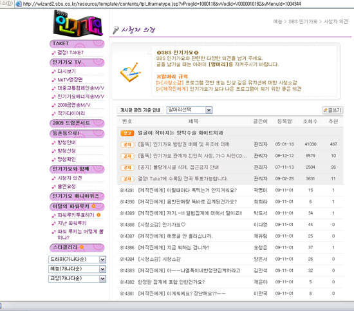This screenshot has width=354, height=311.
Task: Open the TAKE7 menu header
Action: click(x=77, y=44)
